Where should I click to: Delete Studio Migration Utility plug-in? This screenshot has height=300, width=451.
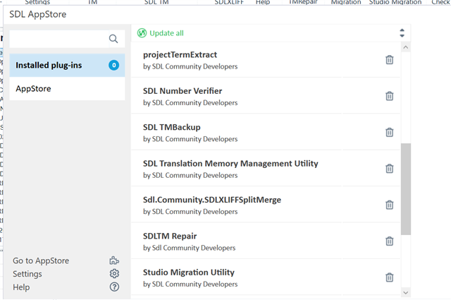coord(389,277)
